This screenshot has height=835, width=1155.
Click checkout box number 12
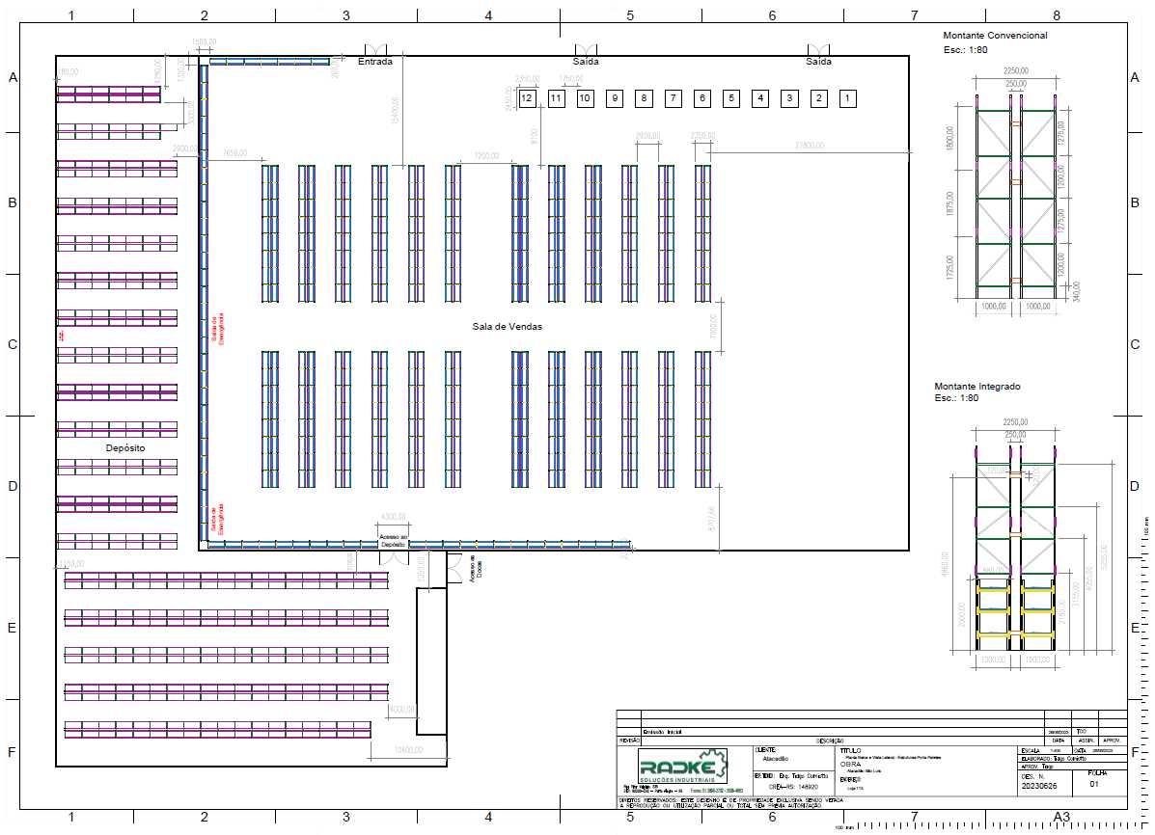click(527, 98)
